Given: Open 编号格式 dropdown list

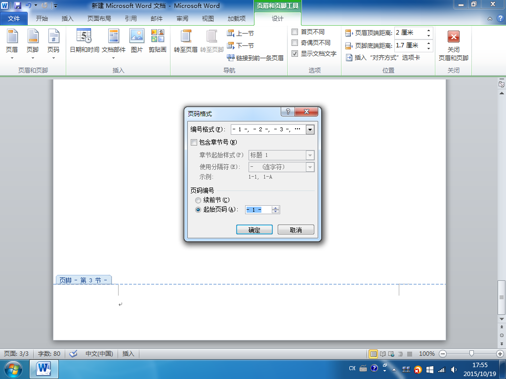Looking at the screenshot, I should click(x=310, y=130).
